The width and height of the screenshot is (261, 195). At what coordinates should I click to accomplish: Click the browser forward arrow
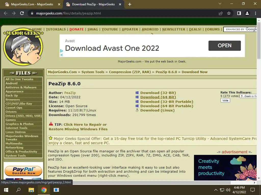pos(14,13)
